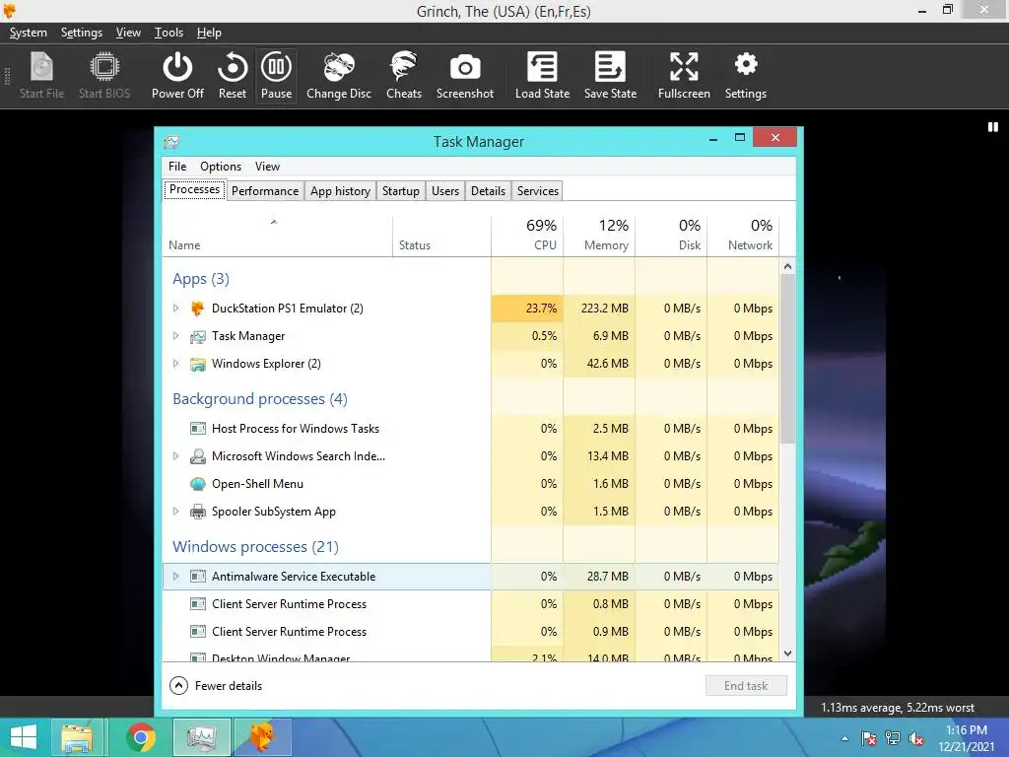The width and height of the screenshot is (1009, 757).
Task: Open File Explorer from the taskbar
Action: [x=77, y=737]
